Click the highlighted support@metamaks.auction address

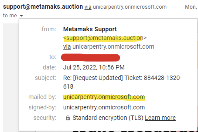[x=105, y=38]
